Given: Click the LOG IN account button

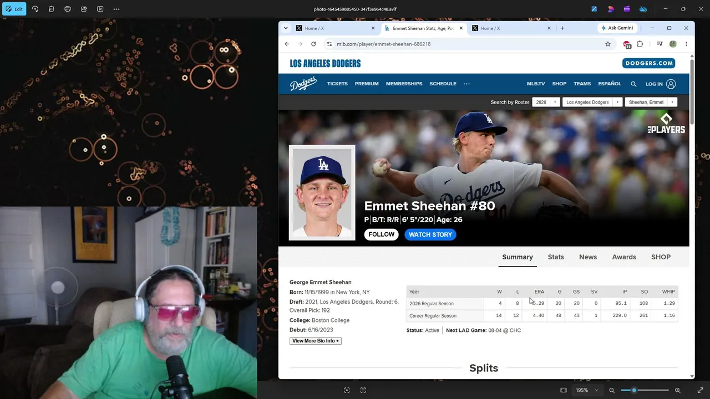Looking at the screenshot, I should click(661, 84).
